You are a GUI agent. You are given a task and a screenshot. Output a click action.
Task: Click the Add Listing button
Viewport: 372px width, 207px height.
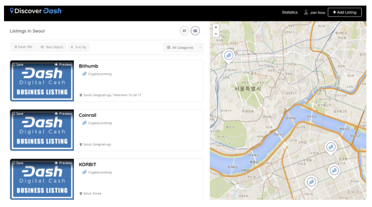[344, 12]
